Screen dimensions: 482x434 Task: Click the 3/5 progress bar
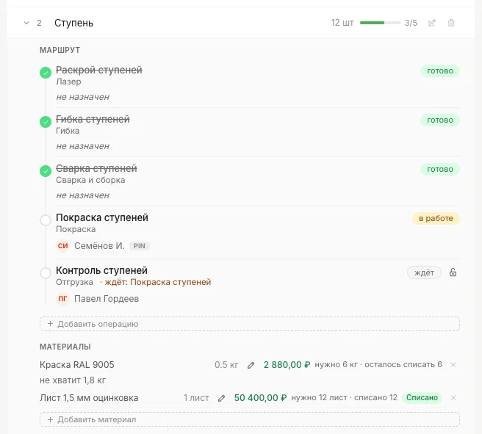click(x=381, y=23)
